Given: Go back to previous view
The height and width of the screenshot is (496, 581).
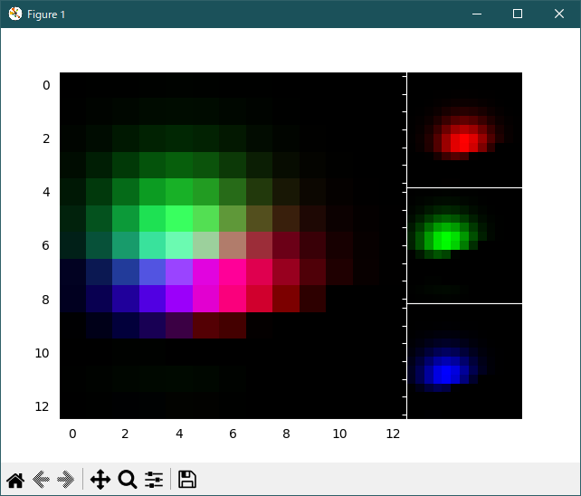Looking at the screenshot, I should coord(41,480).
